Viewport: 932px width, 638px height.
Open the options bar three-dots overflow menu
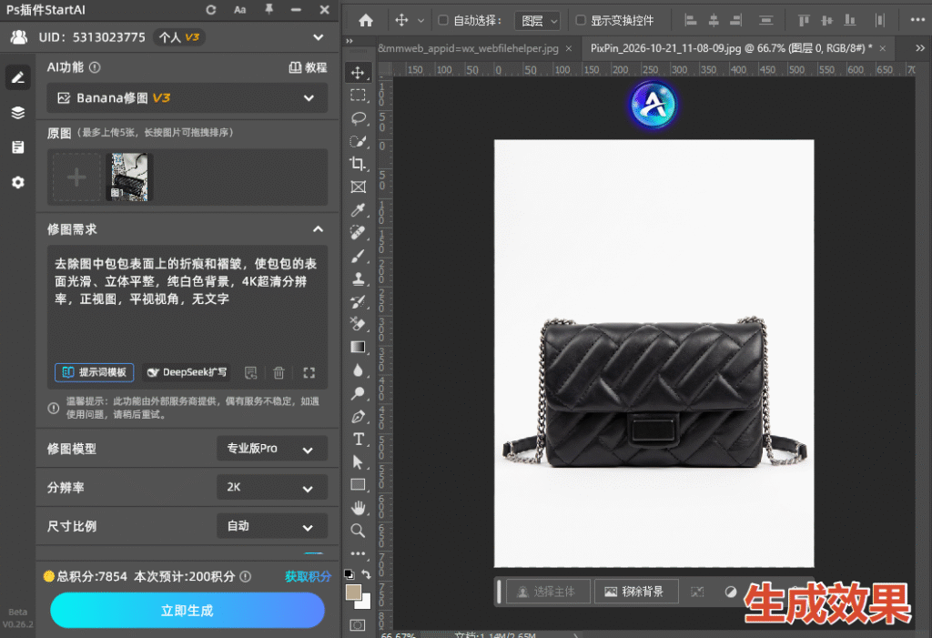917,20
